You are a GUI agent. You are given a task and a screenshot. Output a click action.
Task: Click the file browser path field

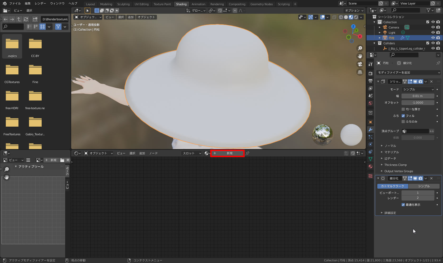click(55, 19)
